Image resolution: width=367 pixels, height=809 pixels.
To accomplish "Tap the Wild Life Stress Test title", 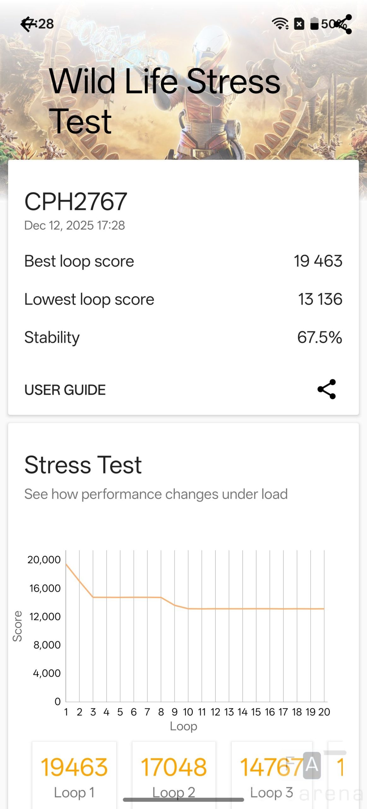I will (x=164, y=100).
